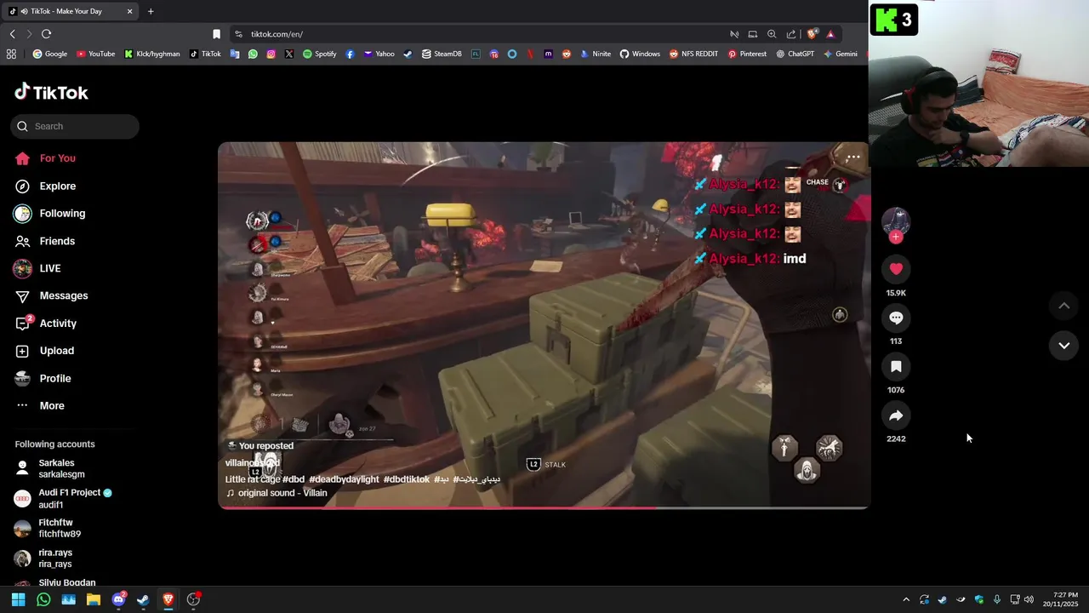The width and height of the screenshot is (1089, 613).
Task: Open Brave Rewards triangle icon
Action: coord(830,34)
